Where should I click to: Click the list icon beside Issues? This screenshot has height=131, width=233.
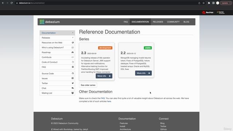[73, 78]
